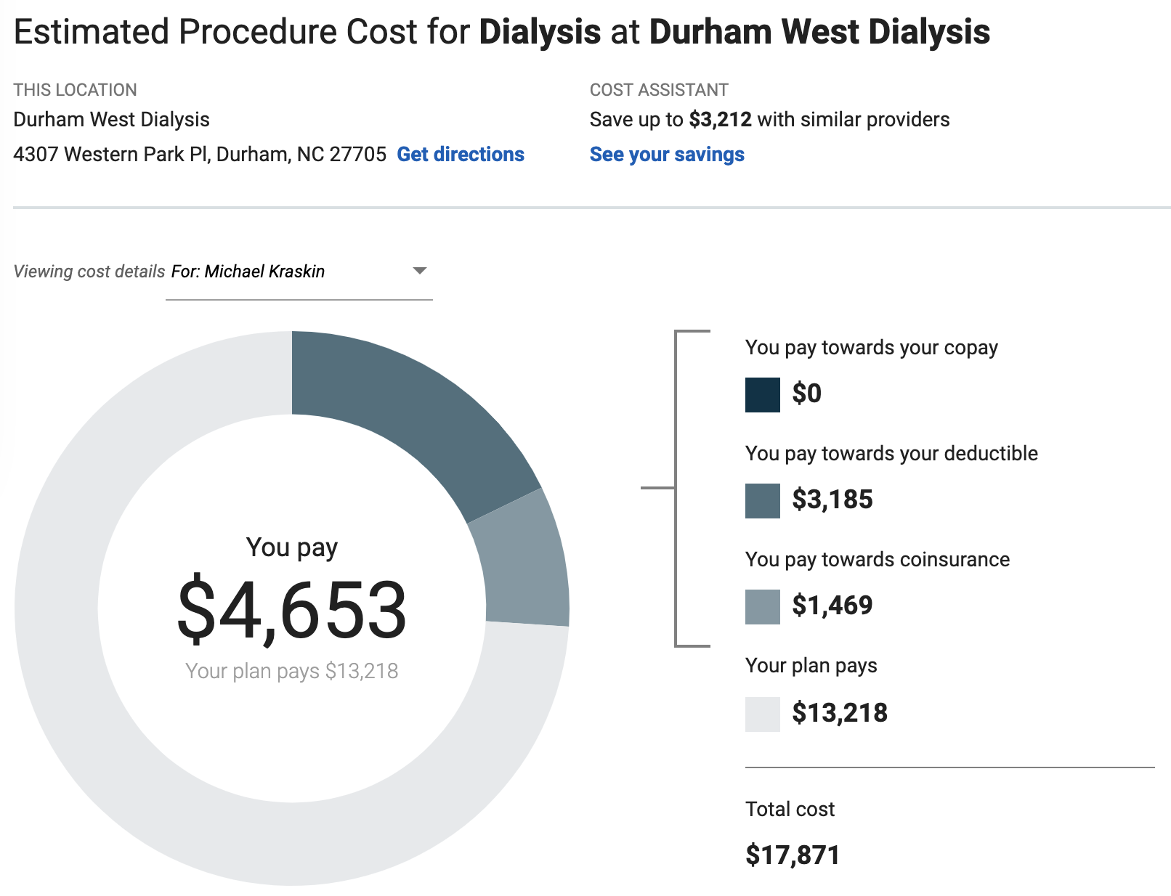Click the $1,469 coinsurance amount

click(832, 604)
